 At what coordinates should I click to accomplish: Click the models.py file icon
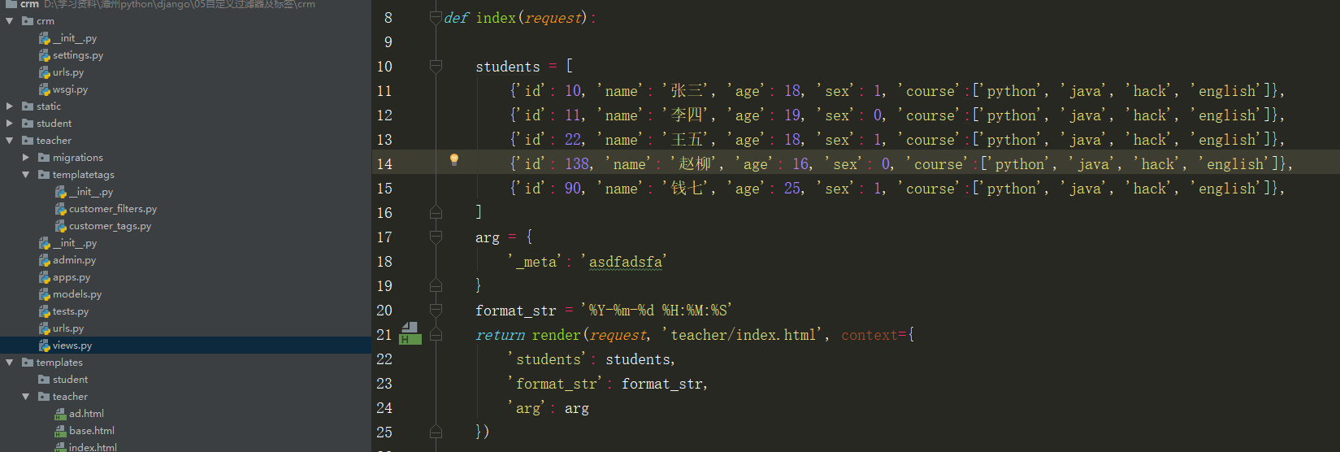click(x=45, y=294)
